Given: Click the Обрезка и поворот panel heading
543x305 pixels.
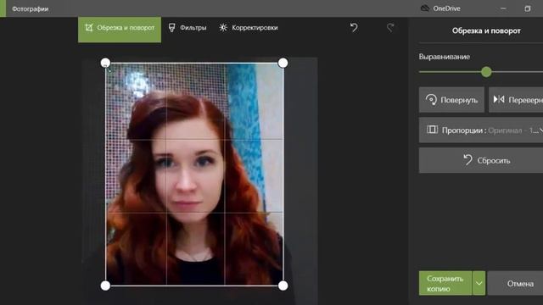Looking at the screenshot, I should pos(486,30).
